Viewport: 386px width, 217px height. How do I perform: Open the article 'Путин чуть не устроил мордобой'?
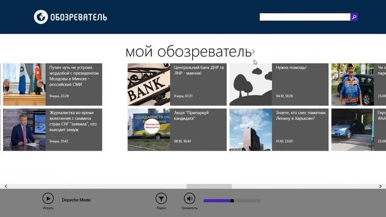click(x=52, y=84)
